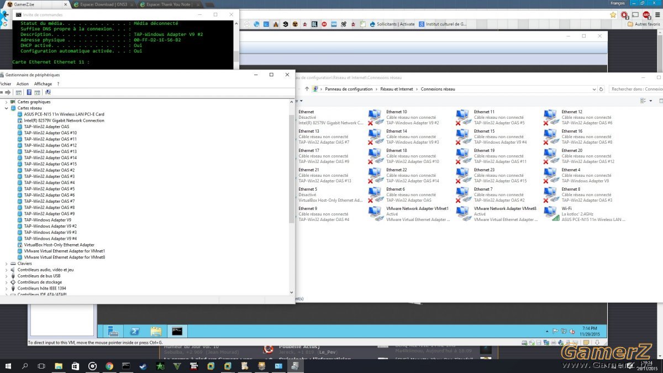Click the Cartes réseau category icon
The height and width of the screenshot is (373, 663).
(x=13, y=108)
